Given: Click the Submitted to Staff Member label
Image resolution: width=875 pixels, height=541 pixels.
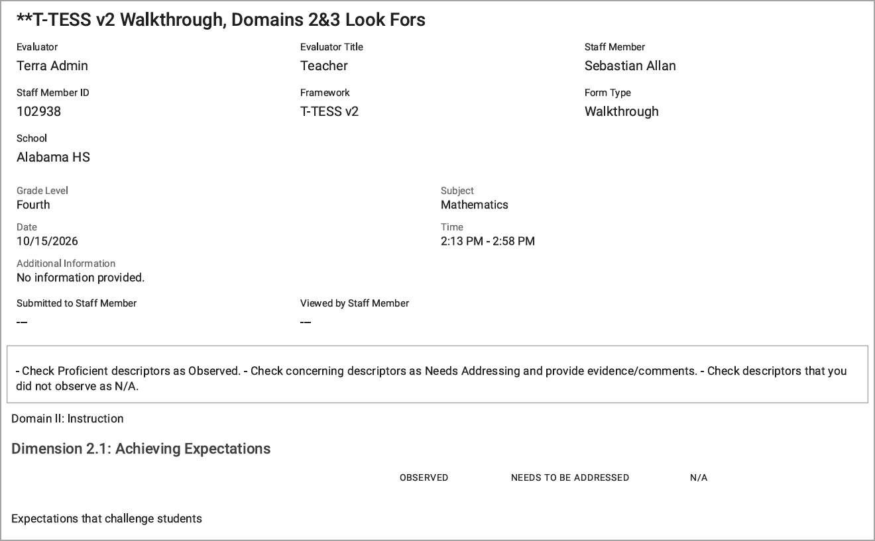Looking at the screenshot, I should click(76, 303).
